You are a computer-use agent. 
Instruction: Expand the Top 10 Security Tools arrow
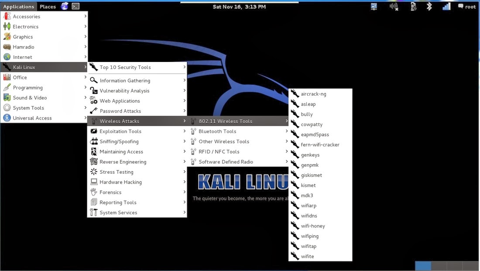tap(184, 67)
